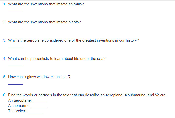Click the blue number 1 marker
This screenshot has width=175, height=118.
[x=5, y=4]
